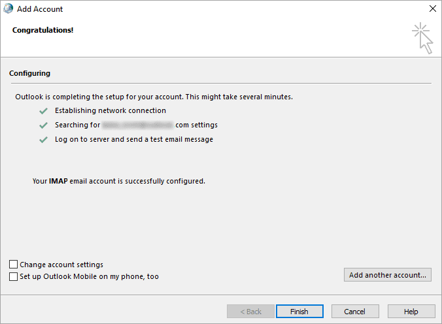Viewport: 442px width, 324px height.
Task: Click the 'Searching for ... com settings' line
Action: 136,125
